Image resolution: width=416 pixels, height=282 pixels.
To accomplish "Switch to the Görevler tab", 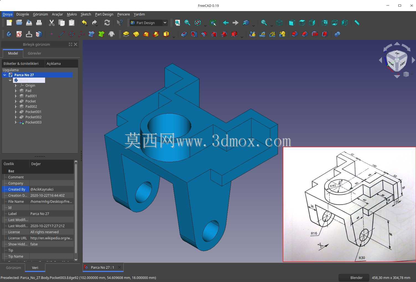I will pyautogui.click(x=35, y=53).
